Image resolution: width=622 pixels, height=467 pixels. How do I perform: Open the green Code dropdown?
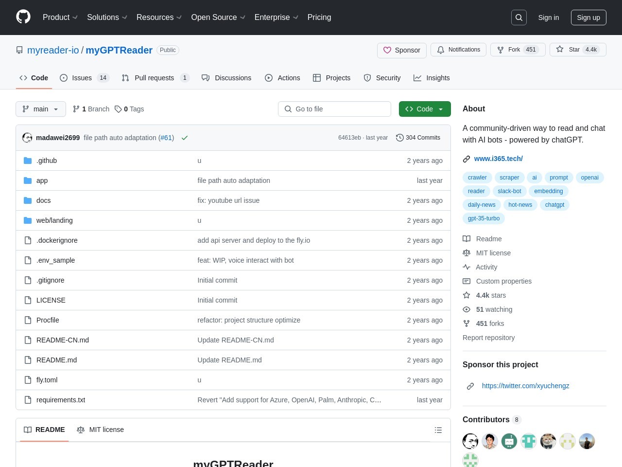click(425, 109)
